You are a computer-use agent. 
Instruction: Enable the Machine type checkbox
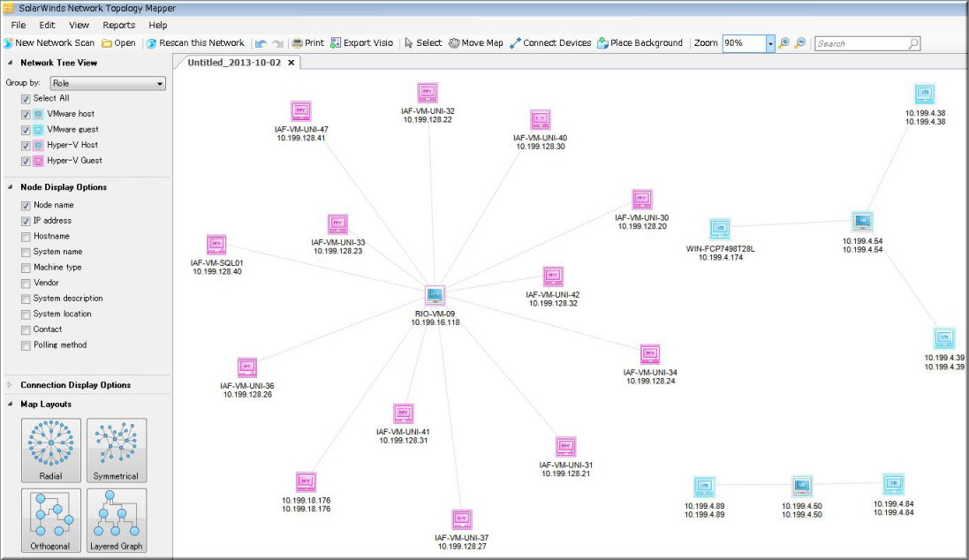click(x=26, y=268)
